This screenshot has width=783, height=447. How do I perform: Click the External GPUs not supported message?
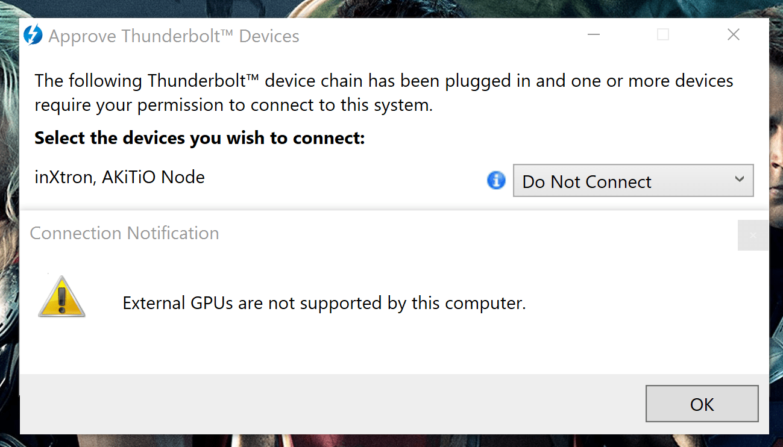324,302
